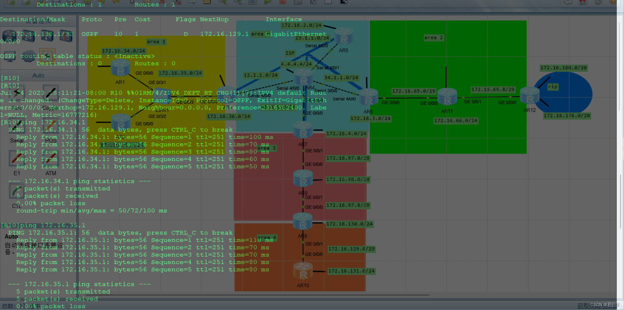Select the WLAN device category icon
This screenshot has height=310, width=624.
tap(47, 36)
